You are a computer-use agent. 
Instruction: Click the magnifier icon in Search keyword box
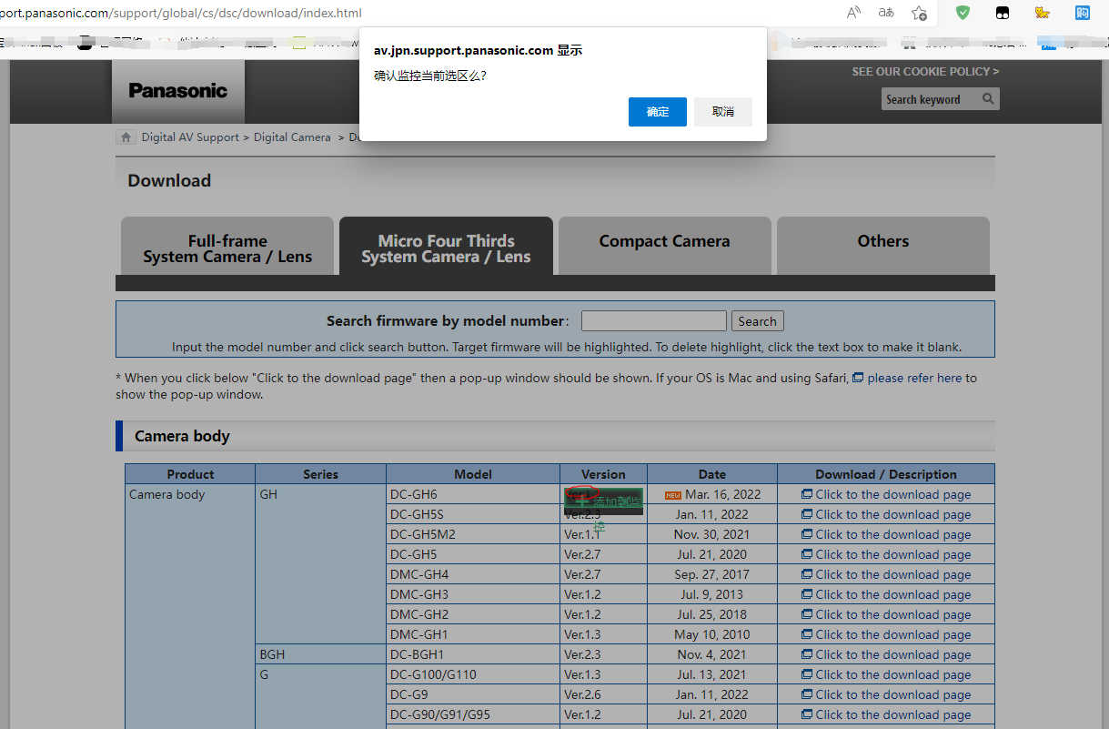[x=988, y=99]
